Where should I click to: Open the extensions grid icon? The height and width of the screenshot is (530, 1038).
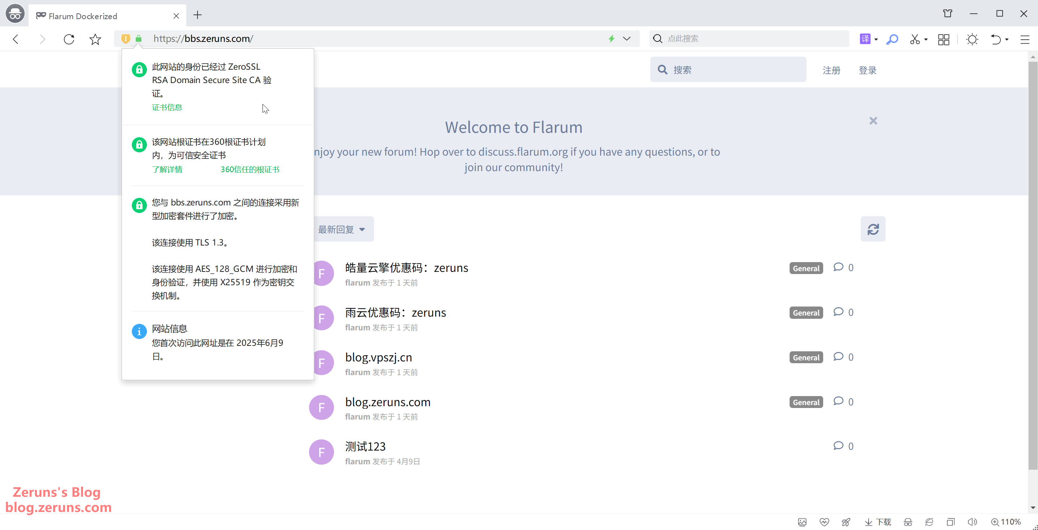[944, 39]
